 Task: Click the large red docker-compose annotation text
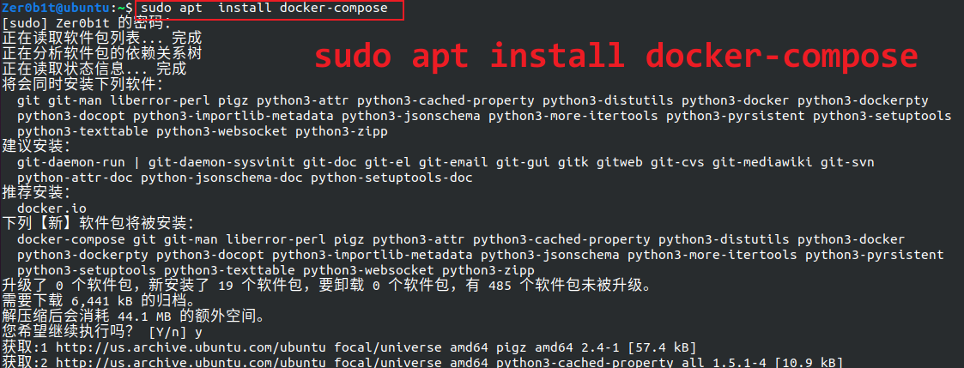(x=616, y=57)
